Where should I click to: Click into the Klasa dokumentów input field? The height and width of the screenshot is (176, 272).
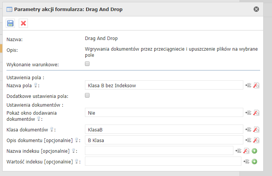164,130
